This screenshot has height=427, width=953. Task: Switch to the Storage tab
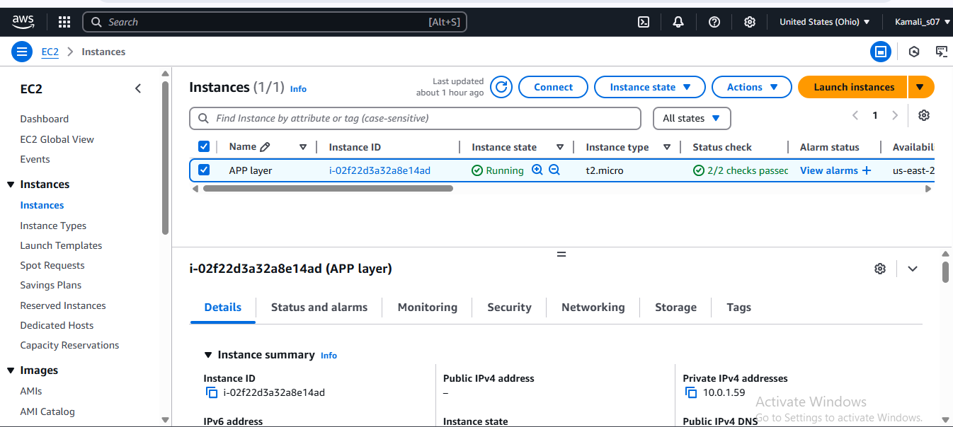[675, 308]
